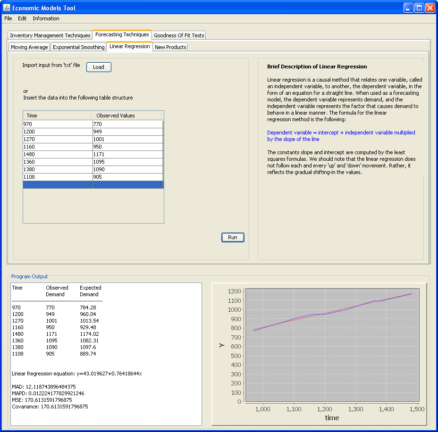Image resolution: width=438 pixels, height=432 pixels.
Task: Click the MAPD value line in output
Action: pyautogui.click(x=48, y=393)
